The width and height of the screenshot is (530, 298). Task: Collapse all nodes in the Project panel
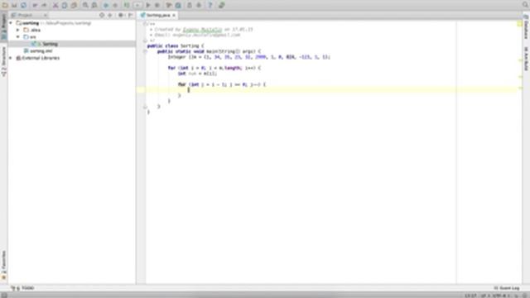pos(110,15)
